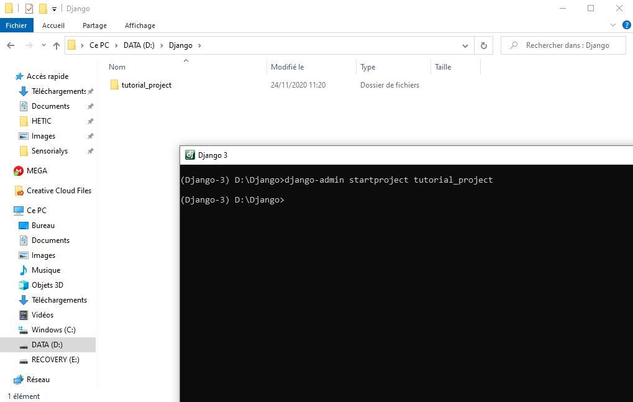Open pinned Images under Accès rapide
Screen dimensions: 633x402
(x=43, y=136)
